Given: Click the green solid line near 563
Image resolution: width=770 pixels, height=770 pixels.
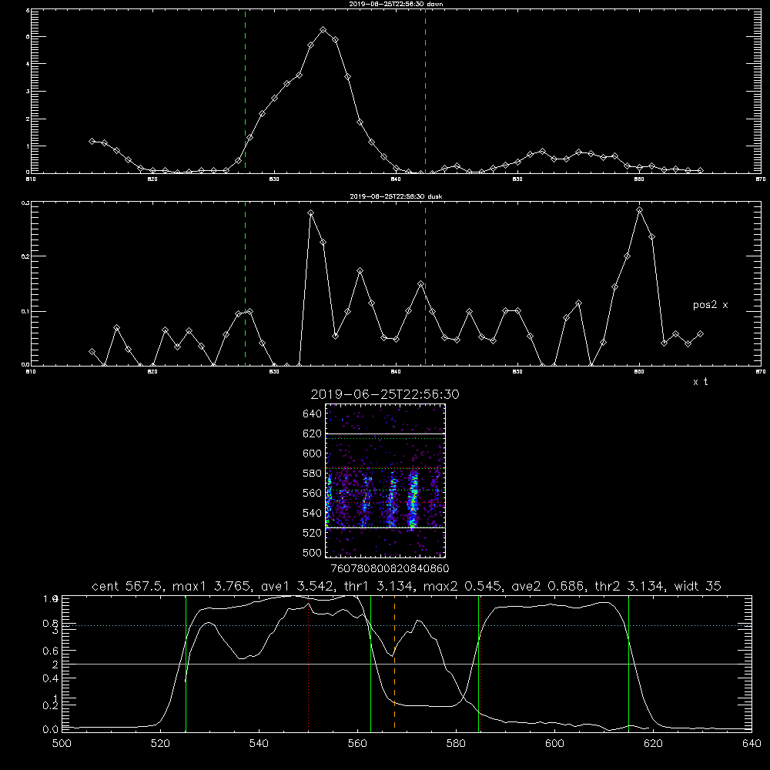Looking at the screenshot, I should (x=371, y=663).
